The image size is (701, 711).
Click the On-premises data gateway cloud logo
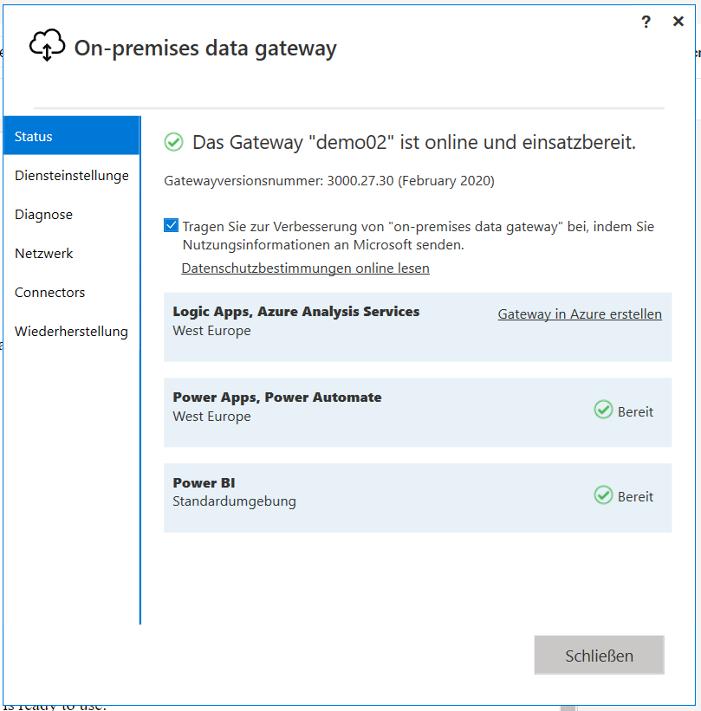tap(47, 44)
